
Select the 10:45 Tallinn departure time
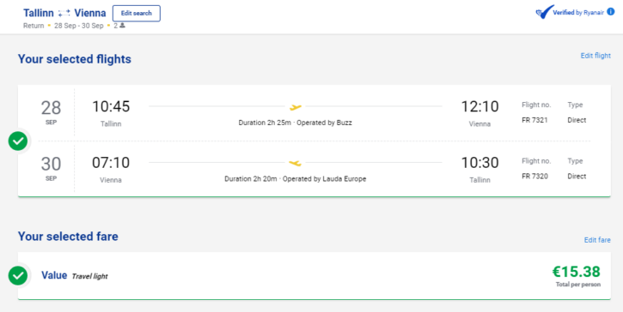(x=111, y=106)
